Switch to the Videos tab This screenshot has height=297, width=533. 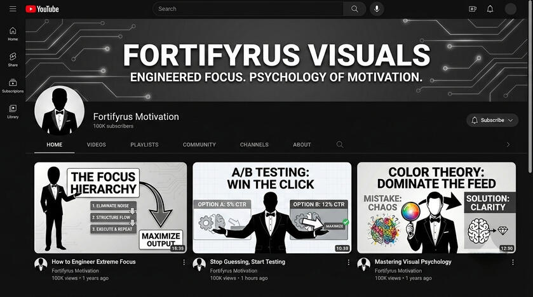(x=97, y=145)
